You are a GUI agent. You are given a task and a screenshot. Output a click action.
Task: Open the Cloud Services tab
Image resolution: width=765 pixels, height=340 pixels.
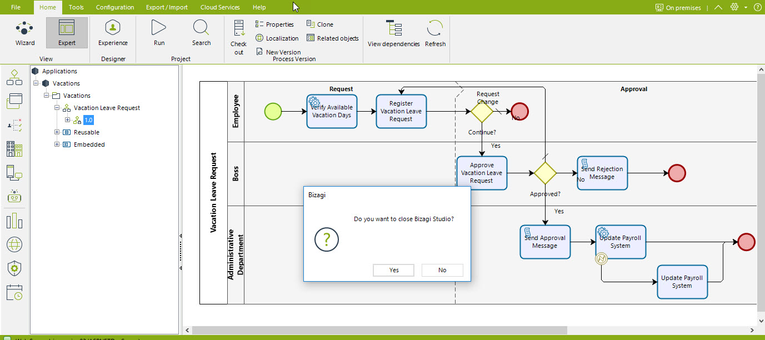tap(220, 7)
